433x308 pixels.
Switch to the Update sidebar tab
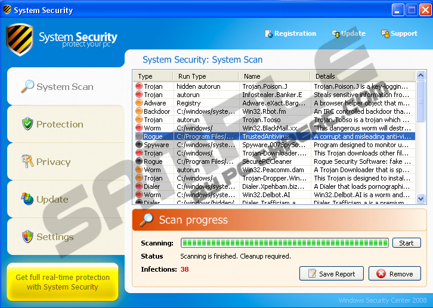pos(66,199)
